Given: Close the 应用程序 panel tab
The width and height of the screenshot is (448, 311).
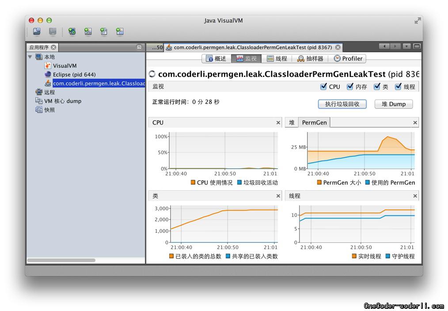Looking at the screenshot, I should [x=53, y=47].
